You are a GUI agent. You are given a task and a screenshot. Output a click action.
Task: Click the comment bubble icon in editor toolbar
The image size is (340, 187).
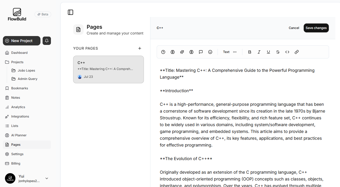tap(201, 52)
